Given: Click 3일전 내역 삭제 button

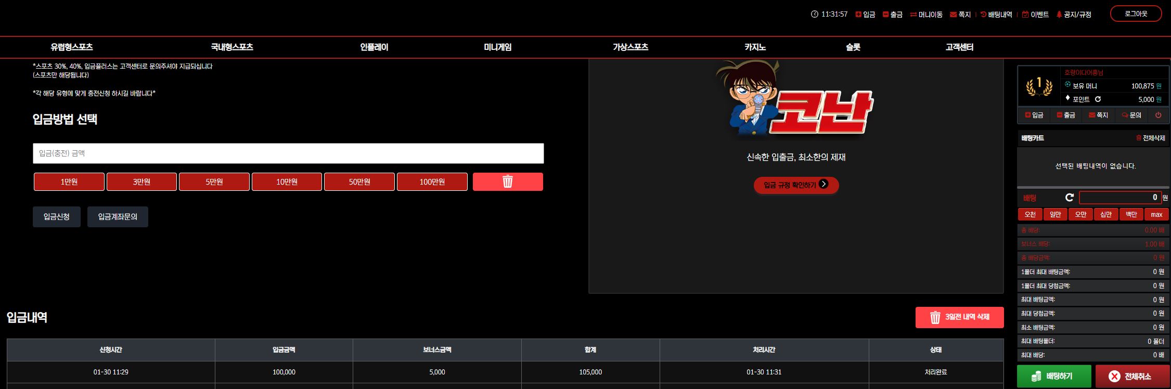Looking at the screenshot, I should pyautogui.click(x=959, y=317).
